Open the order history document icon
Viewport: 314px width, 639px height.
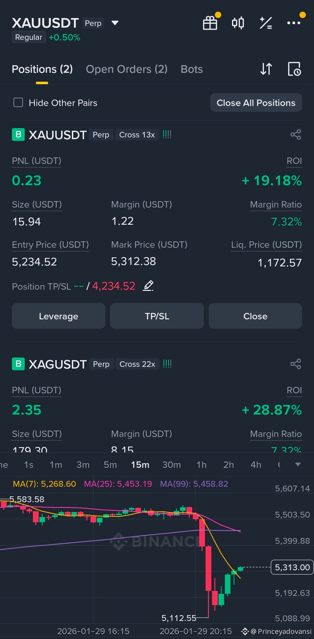pos(294,69)
